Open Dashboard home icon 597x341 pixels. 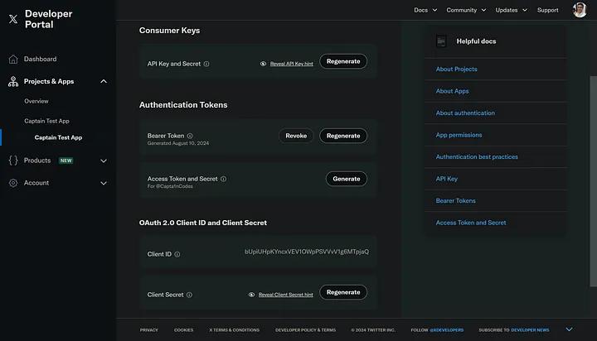click(x=13, y=60)
